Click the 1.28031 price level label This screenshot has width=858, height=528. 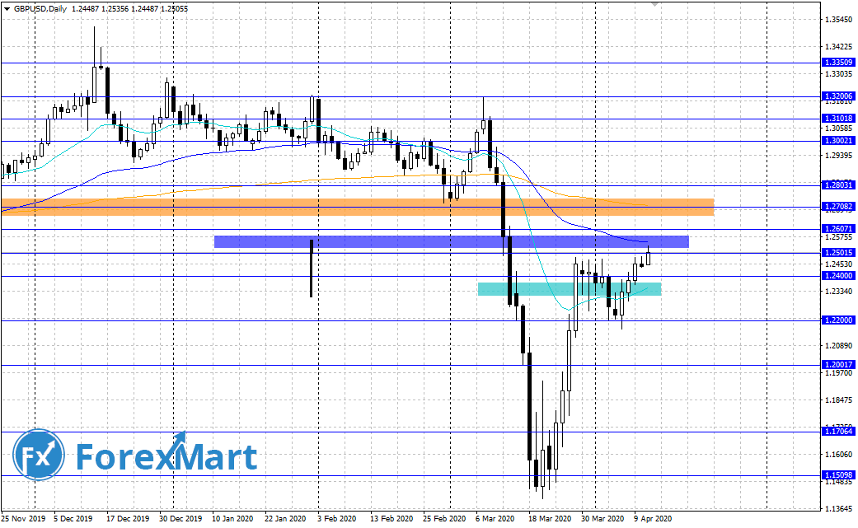(838, 185)
